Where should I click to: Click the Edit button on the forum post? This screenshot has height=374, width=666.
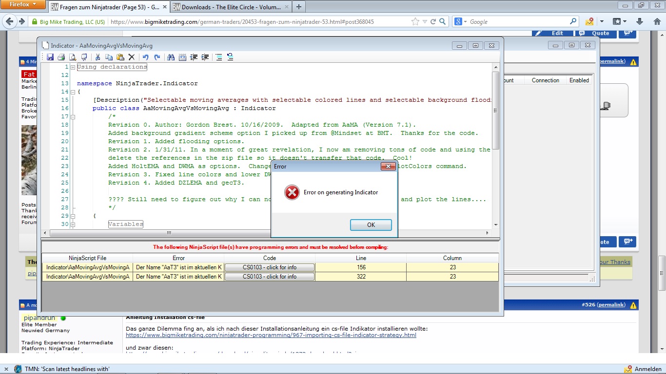[x=552, y=33]
